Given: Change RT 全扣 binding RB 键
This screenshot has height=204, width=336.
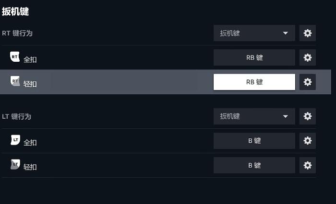Looking at the screenshot, I should coord(254,57).
